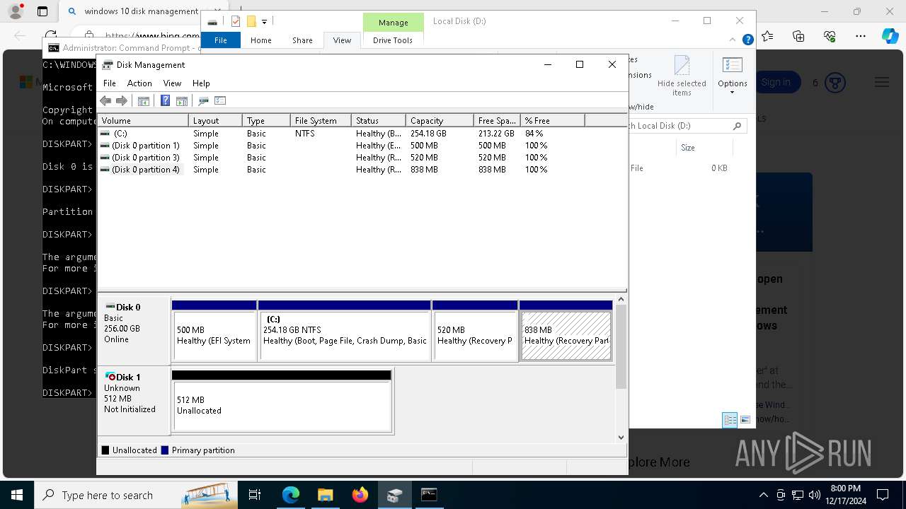Open File menu in Disk Management
The height and width of the screenshot is (509, 906).
110,83
